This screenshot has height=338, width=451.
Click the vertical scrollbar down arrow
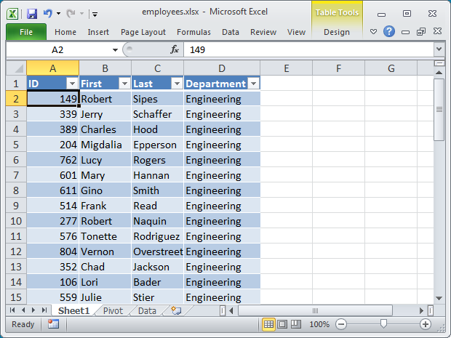coord(439,298)
